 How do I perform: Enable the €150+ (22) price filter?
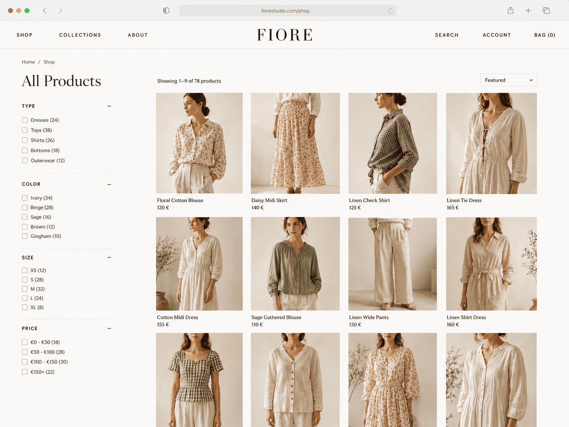point(25,372)
